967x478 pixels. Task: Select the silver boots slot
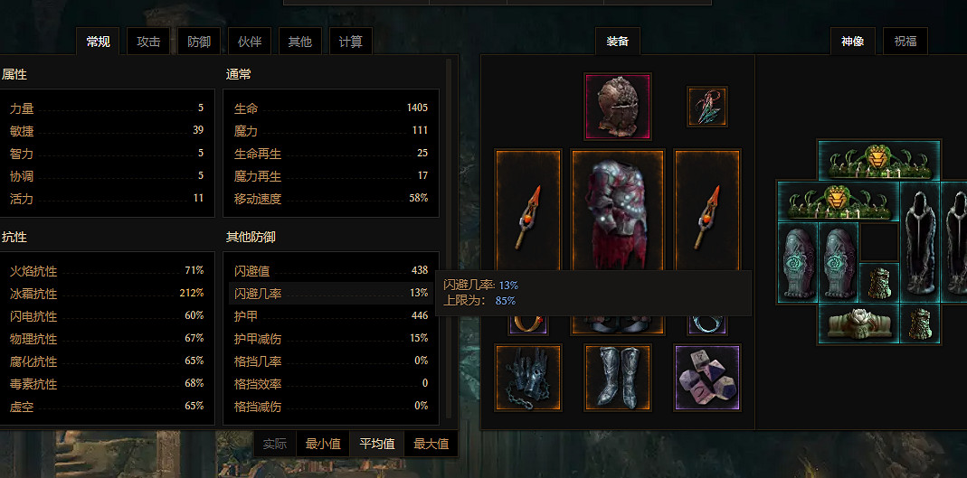[617, 378]
